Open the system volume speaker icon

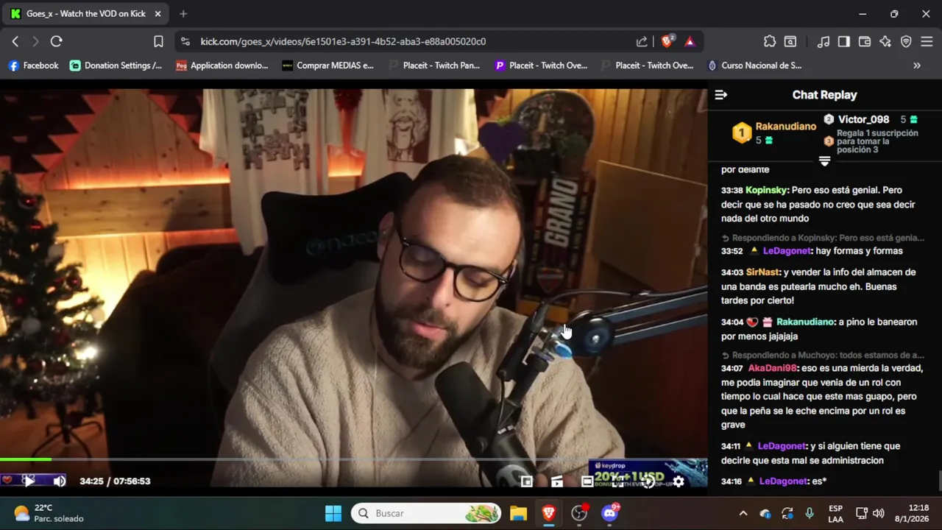879,513
